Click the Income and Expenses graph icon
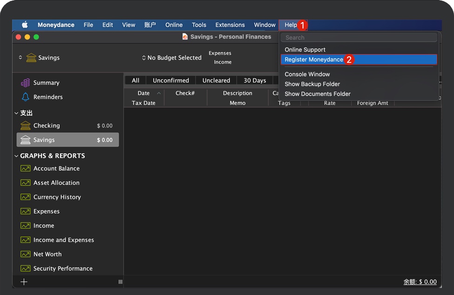Viewport: 454px width, 295px height. coord(26,240)
